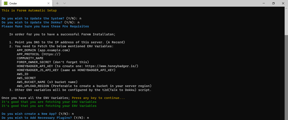Click the 'Press any key to continue...' text
Viewport: 288px width, 120px height.
coord(98,98)
